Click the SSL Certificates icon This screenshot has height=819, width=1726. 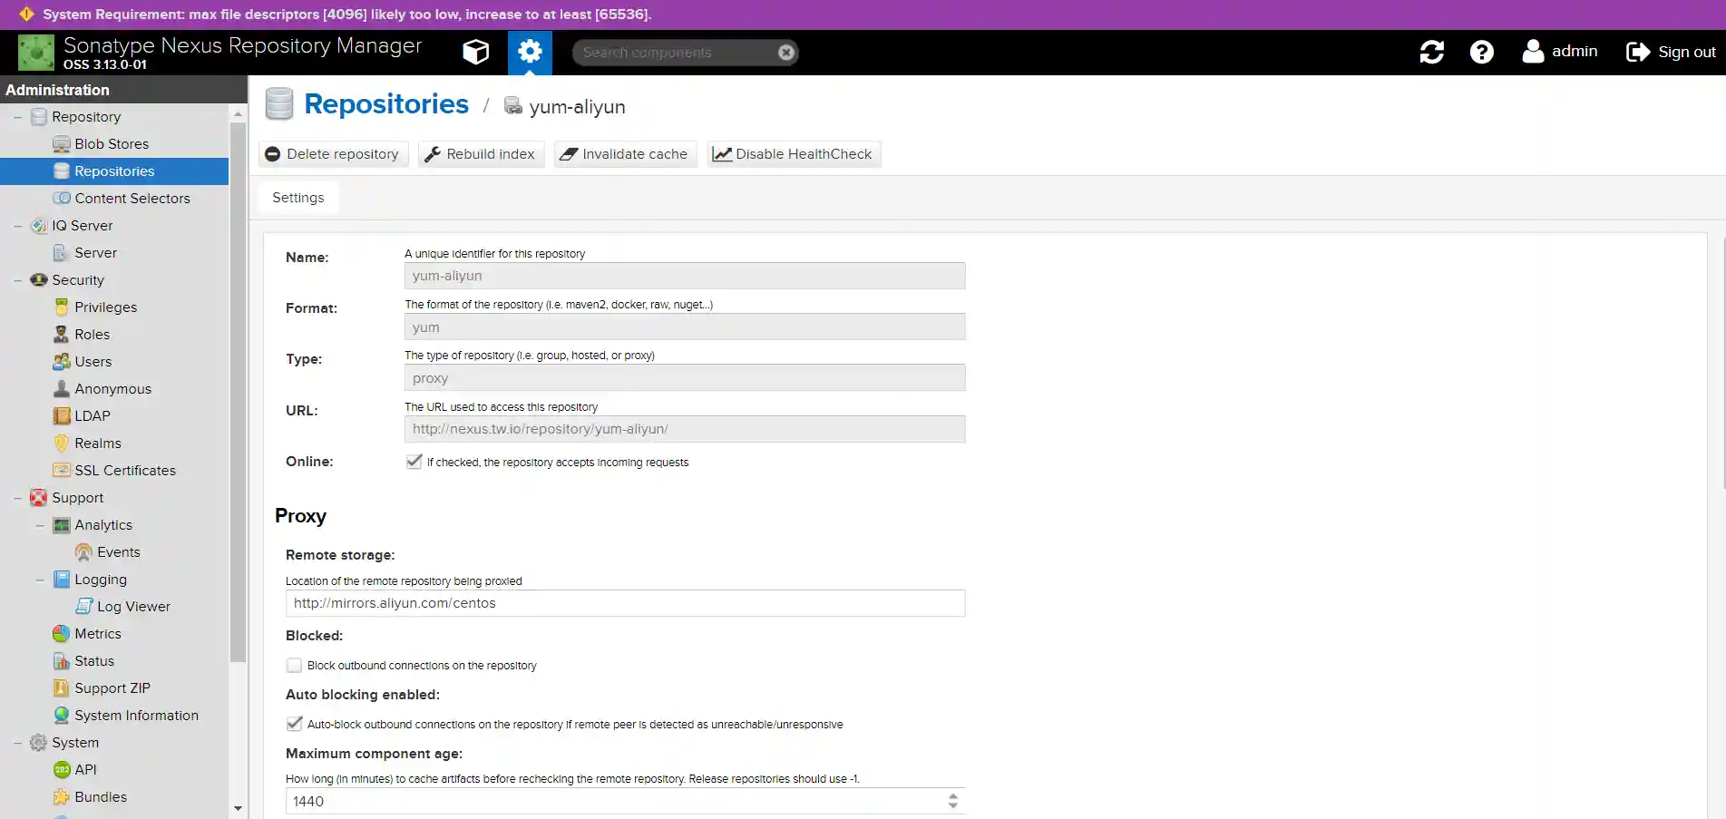tap(62, 471)
